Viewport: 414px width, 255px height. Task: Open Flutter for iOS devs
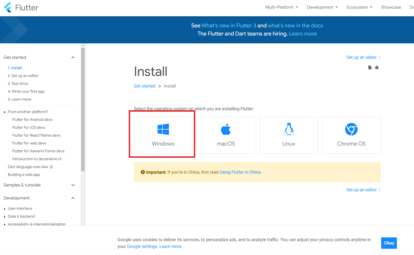(x=28, y=127)
